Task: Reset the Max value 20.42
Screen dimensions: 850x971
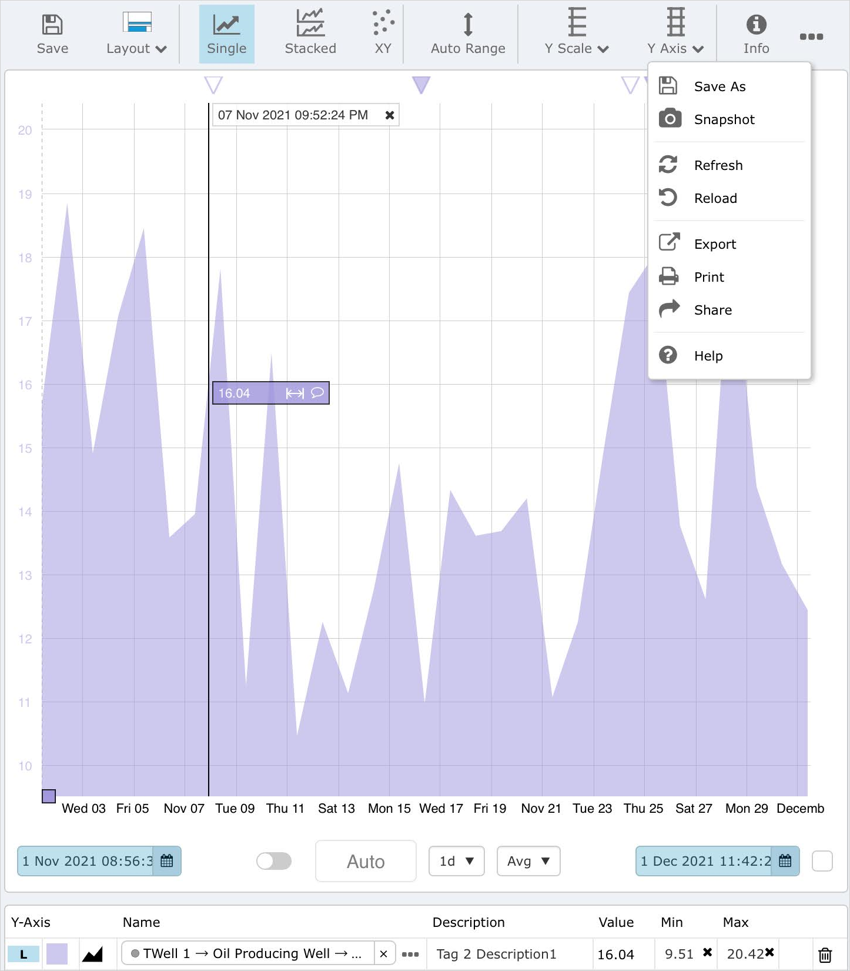Action: (x=769, y=952)
